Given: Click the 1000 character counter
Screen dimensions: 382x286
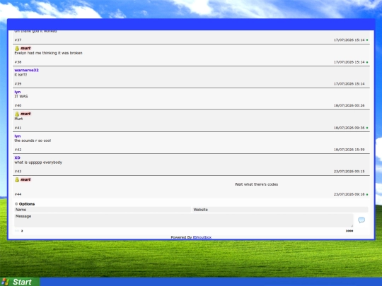Looking at the screenshot, I should pyautogui.click(x=349, y=231).
